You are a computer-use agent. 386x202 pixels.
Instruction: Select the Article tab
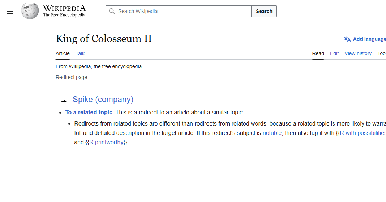[x=63, y=53]
